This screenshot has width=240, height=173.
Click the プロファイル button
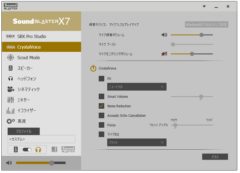24,131
